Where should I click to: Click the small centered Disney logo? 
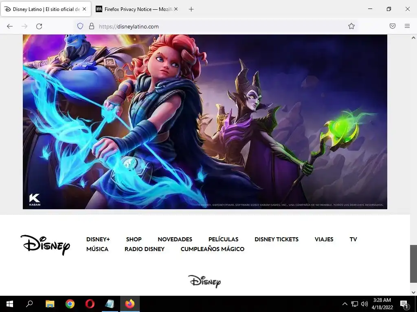pos(204,282)
